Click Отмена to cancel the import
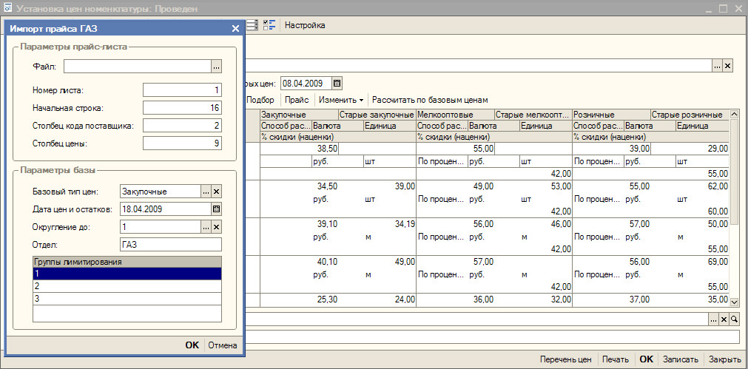Image resolution: width=748 pixels, height=369 pixels. [222, 345]
